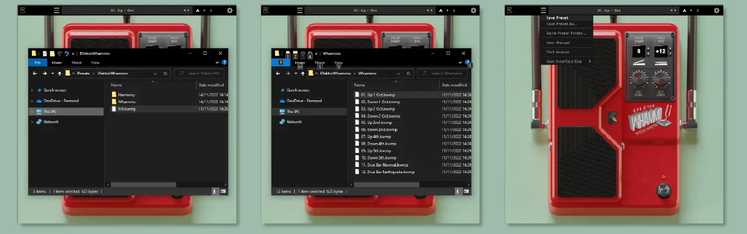
Task: Open Home tab in EfektorWhammo explorer
Action: pyautogui.click(x=57, y=62)
